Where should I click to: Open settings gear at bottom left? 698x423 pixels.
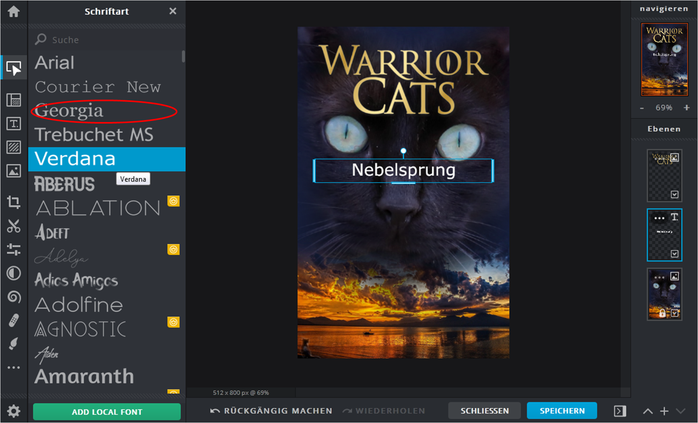click(14, 411)
